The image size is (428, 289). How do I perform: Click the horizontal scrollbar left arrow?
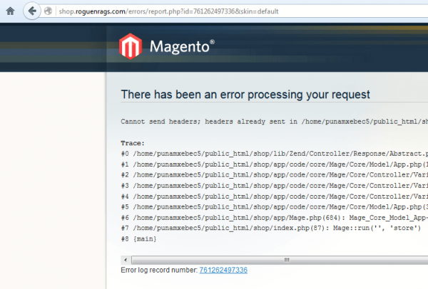tap(126, 259)
